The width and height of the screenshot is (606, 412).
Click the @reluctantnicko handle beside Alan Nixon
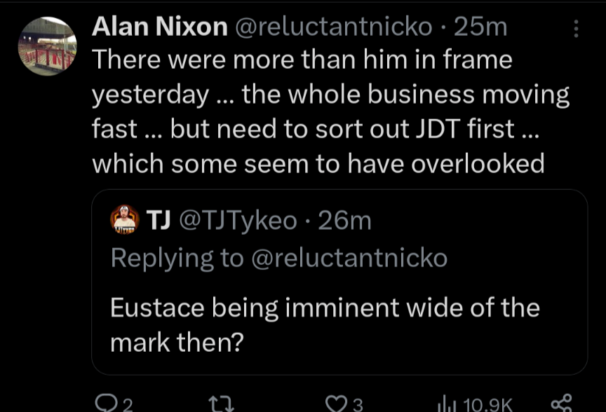[x=334, y=27]
